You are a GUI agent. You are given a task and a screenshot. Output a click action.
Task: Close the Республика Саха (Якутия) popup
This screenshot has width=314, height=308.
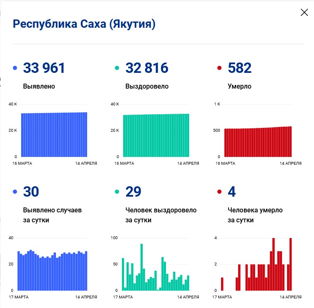tap(304, 12)
